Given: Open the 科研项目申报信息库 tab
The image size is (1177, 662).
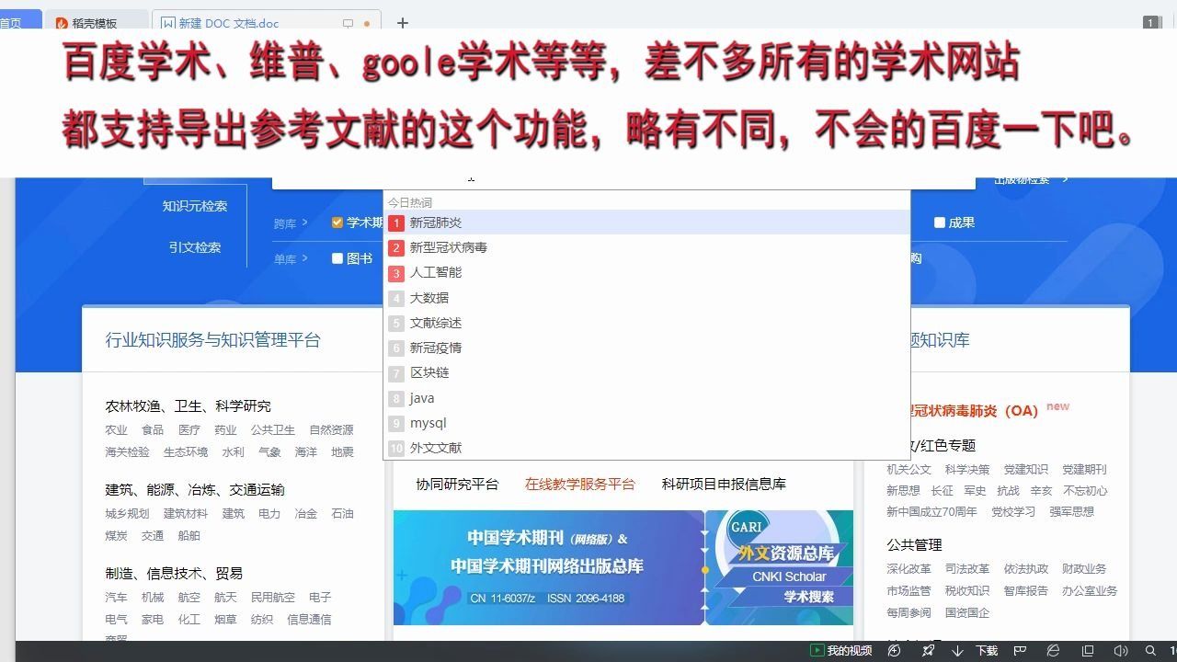Looking at the screenshot, I should click(724, 484).
